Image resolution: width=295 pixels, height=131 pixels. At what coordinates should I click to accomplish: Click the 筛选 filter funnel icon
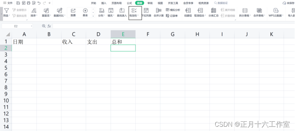click(7, 11)
